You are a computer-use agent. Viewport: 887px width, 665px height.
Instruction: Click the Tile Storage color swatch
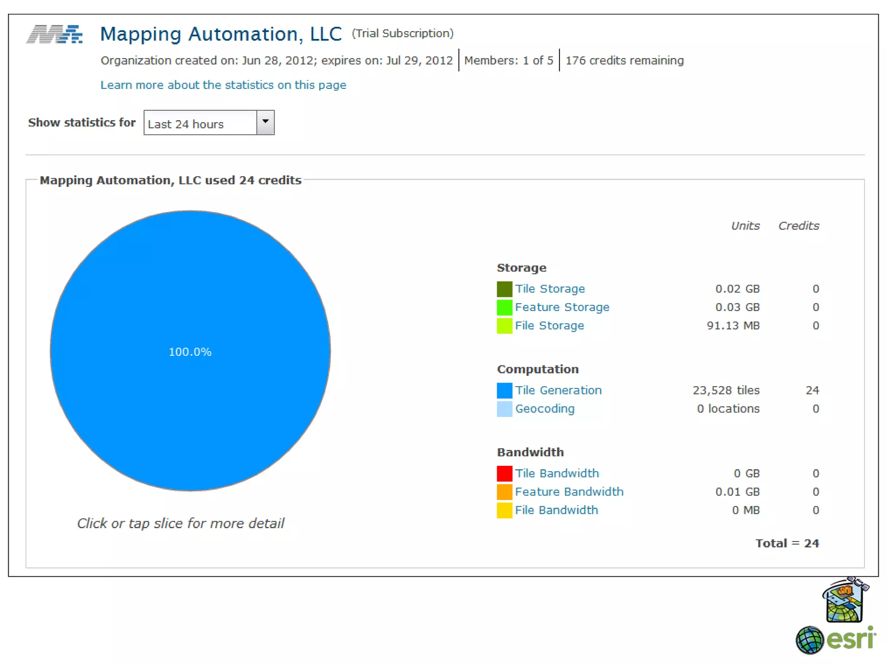(504, 289)
